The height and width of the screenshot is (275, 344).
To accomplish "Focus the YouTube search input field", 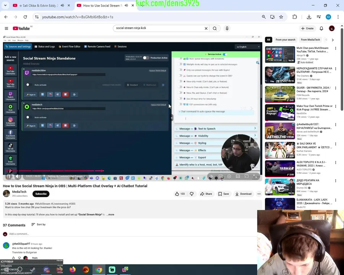I will pyautogui.click(x=159, y=28).
